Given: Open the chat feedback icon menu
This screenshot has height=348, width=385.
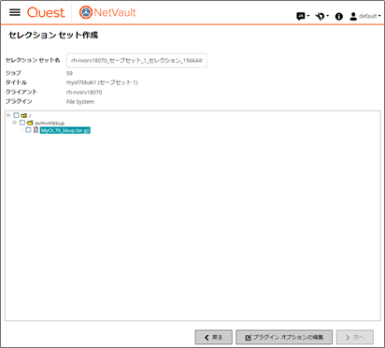Looking at the screenshot, I should point(303,16).
